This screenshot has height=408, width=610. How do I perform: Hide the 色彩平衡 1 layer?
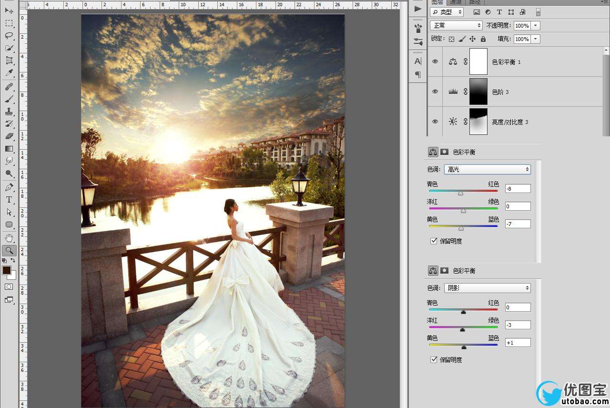435,61
